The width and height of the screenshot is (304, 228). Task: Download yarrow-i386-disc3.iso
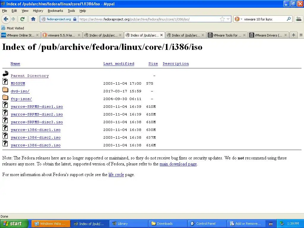[36, 145]
